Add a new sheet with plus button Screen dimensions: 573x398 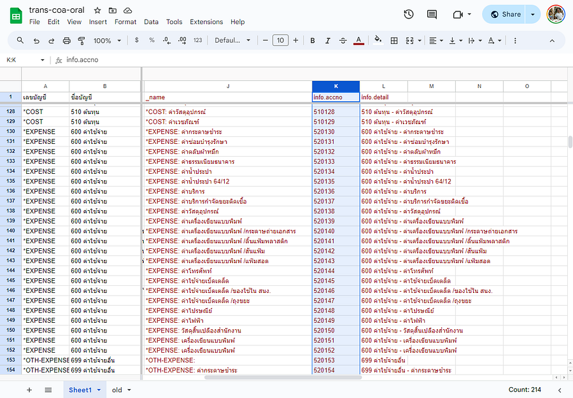click(29, 390)
